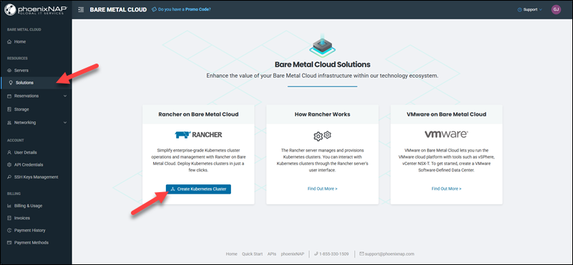
Task: Click the phoenixNAP logo
Action: click(36, 9)
